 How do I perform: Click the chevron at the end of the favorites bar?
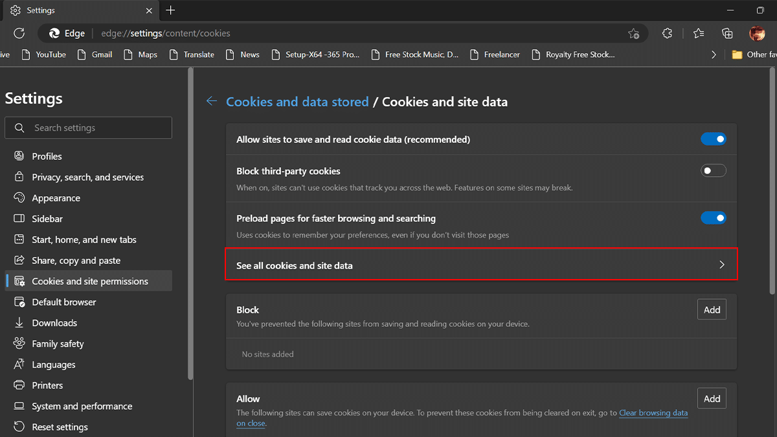pyautogui.click(x=714, y=54)
